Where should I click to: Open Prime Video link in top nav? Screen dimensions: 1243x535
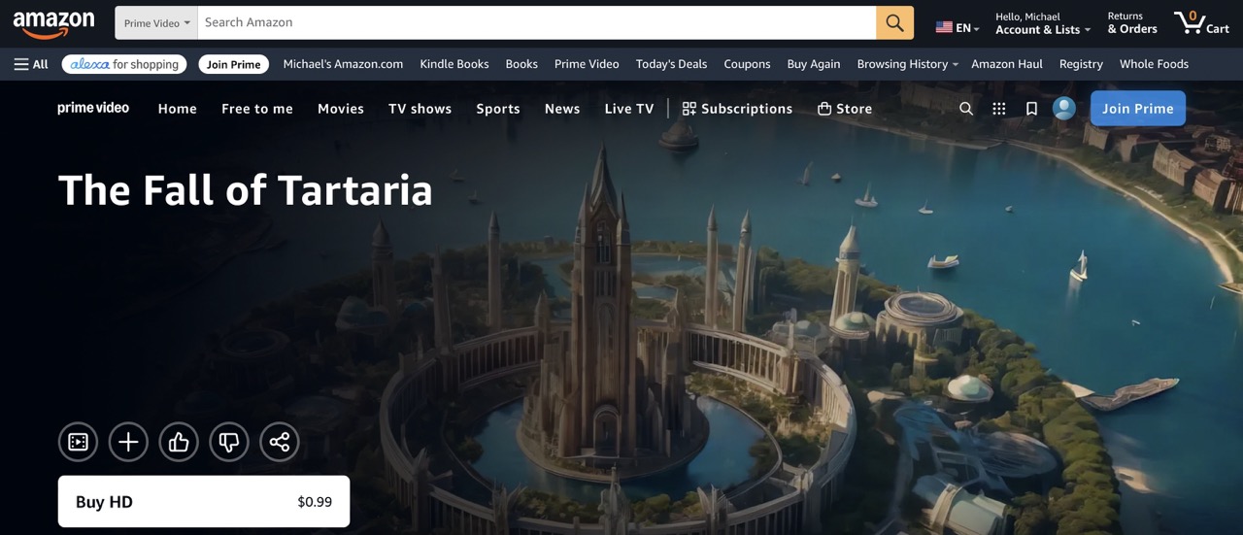coord(587,64)
